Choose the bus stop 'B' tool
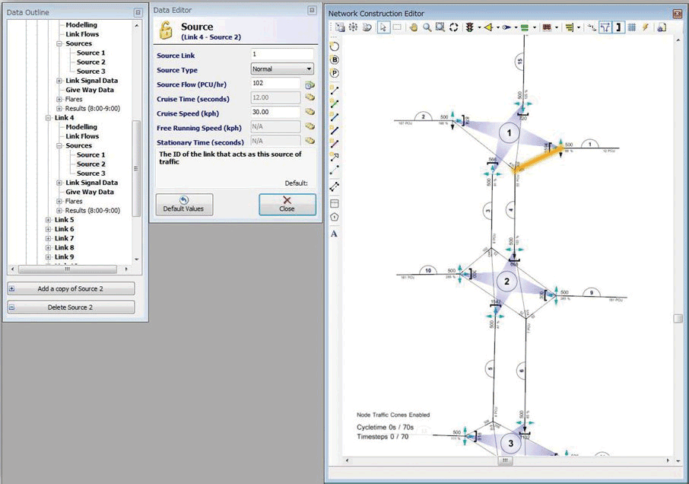This screenshot has height=484, width=689. tap(335, 59)
